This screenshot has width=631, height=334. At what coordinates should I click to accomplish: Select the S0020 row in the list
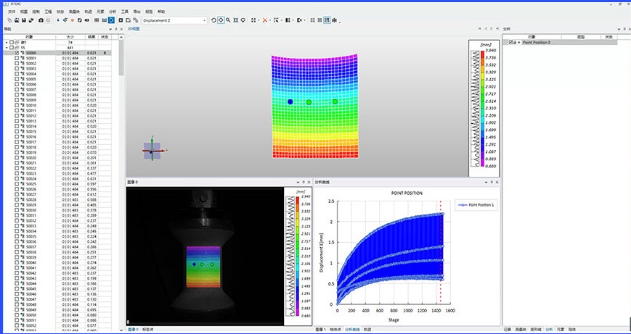pyautogui.click(x=31, y=158)
